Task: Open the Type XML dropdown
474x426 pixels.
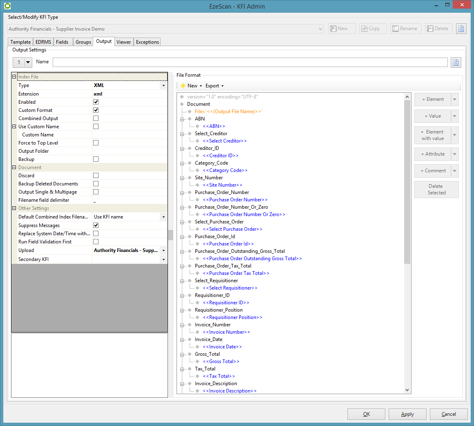Action: click(x=163, y=86)
